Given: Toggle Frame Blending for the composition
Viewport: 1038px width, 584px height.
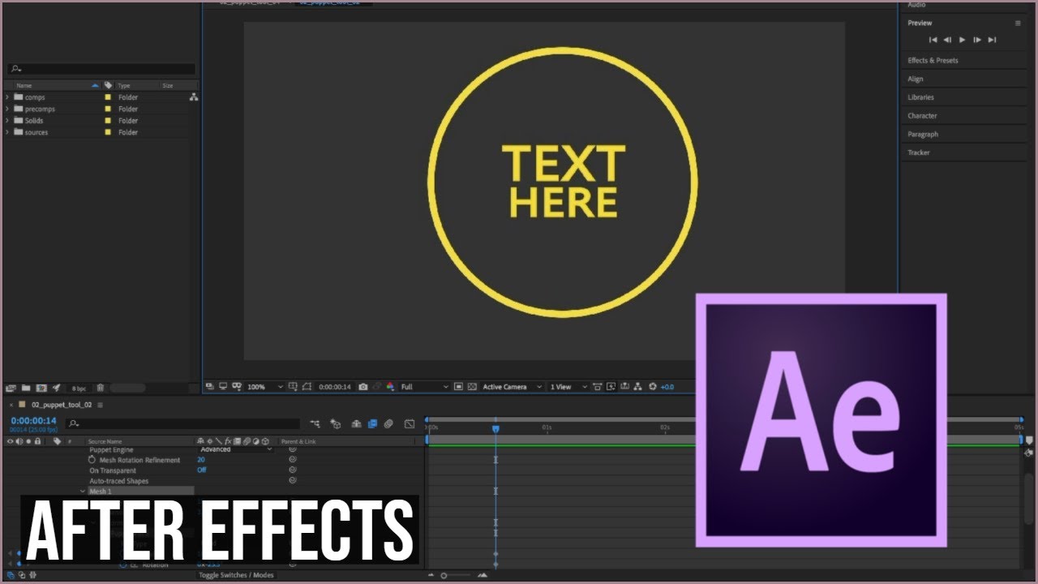Looking at the screenshot, I should point(373,423).
